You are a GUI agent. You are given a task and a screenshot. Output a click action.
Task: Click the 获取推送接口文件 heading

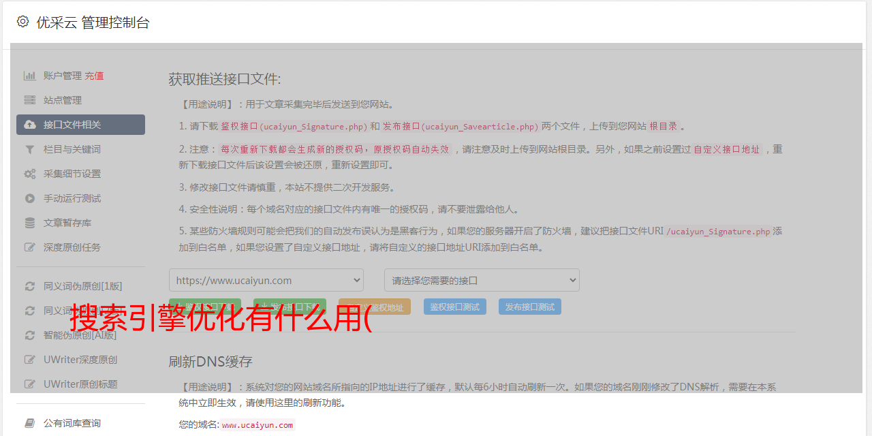tap(225, 79)
